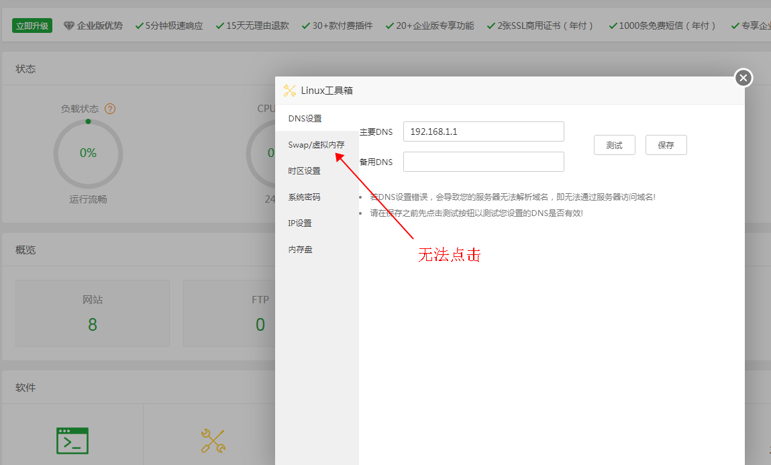Click the 主要DNS input field
The height and width of the screenshot is (465, 771).
(483, 132)
